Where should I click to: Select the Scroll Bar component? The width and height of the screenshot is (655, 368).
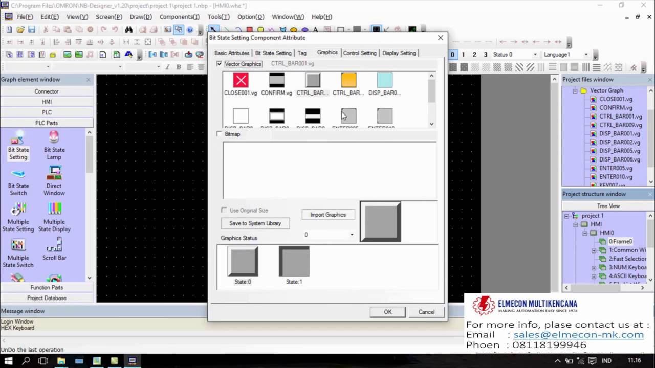tap(54, 250)
